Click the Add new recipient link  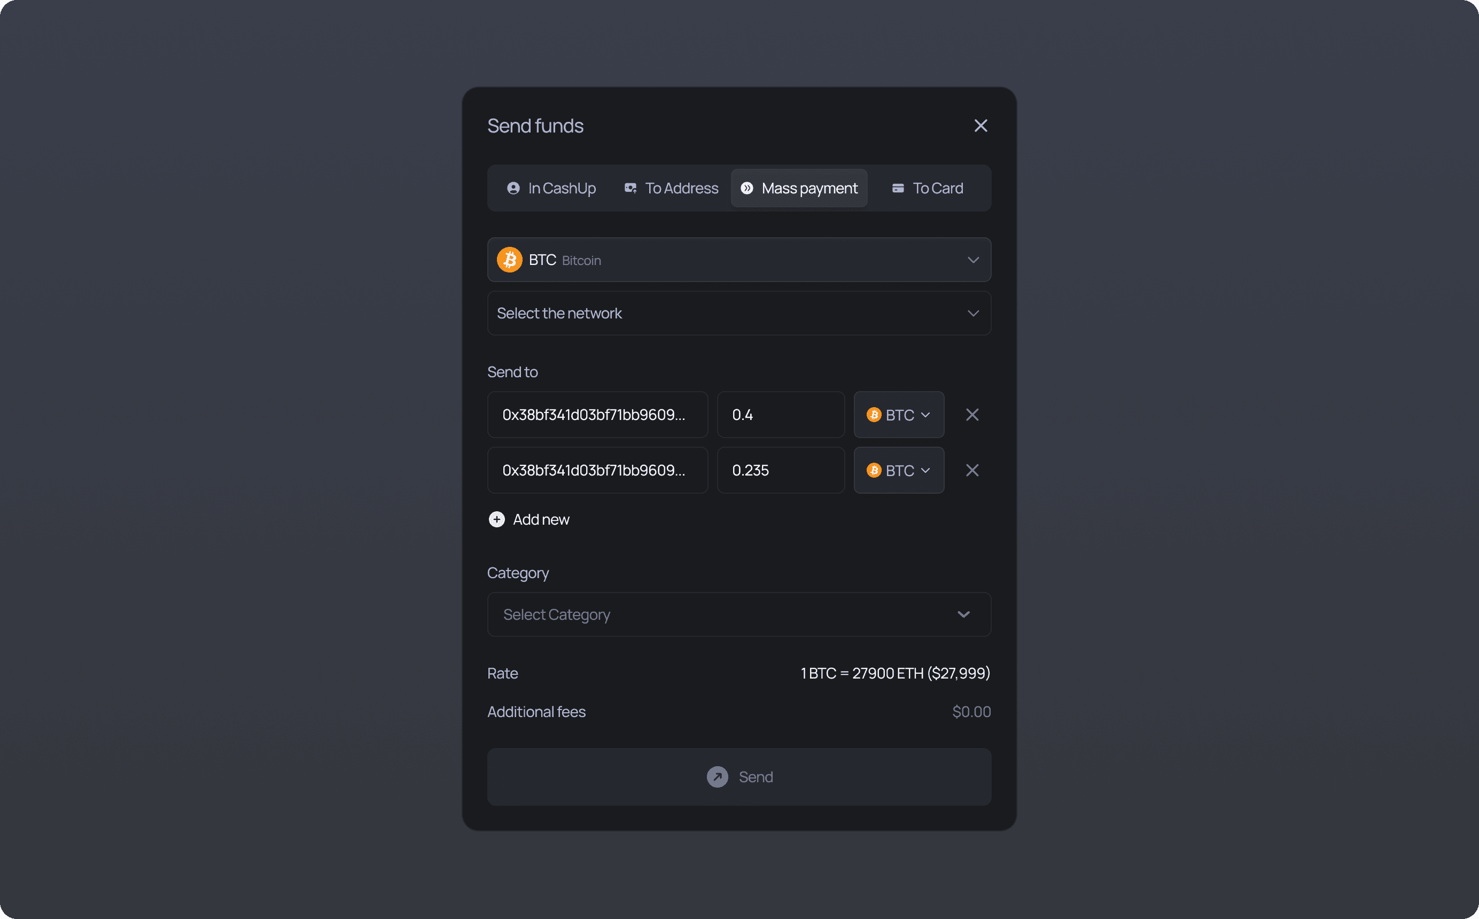click(x=540, y=520)
